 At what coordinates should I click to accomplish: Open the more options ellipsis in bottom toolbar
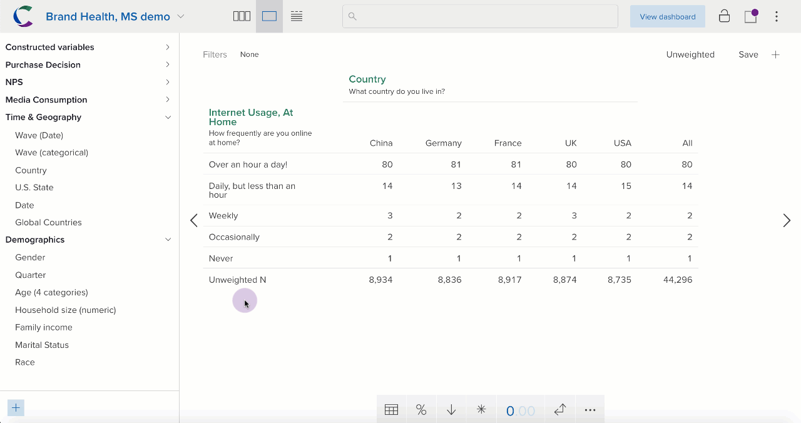click(x=589, y=410)
